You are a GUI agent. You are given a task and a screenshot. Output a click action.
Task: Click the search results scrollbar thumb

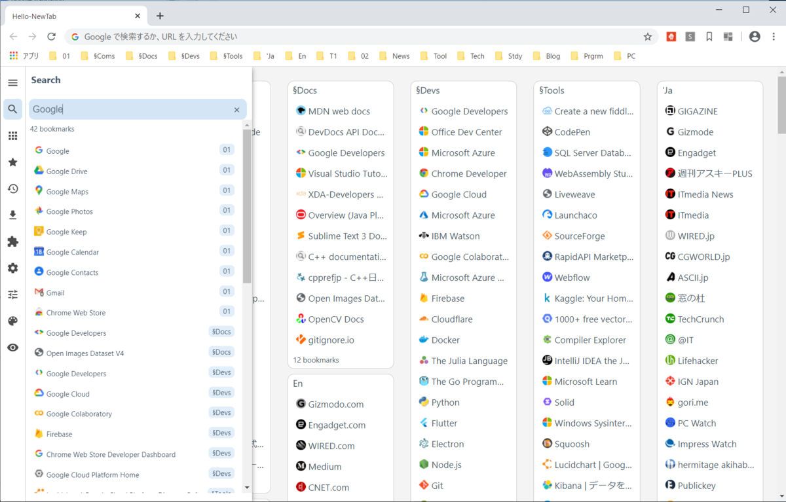[x=247, y=206]
